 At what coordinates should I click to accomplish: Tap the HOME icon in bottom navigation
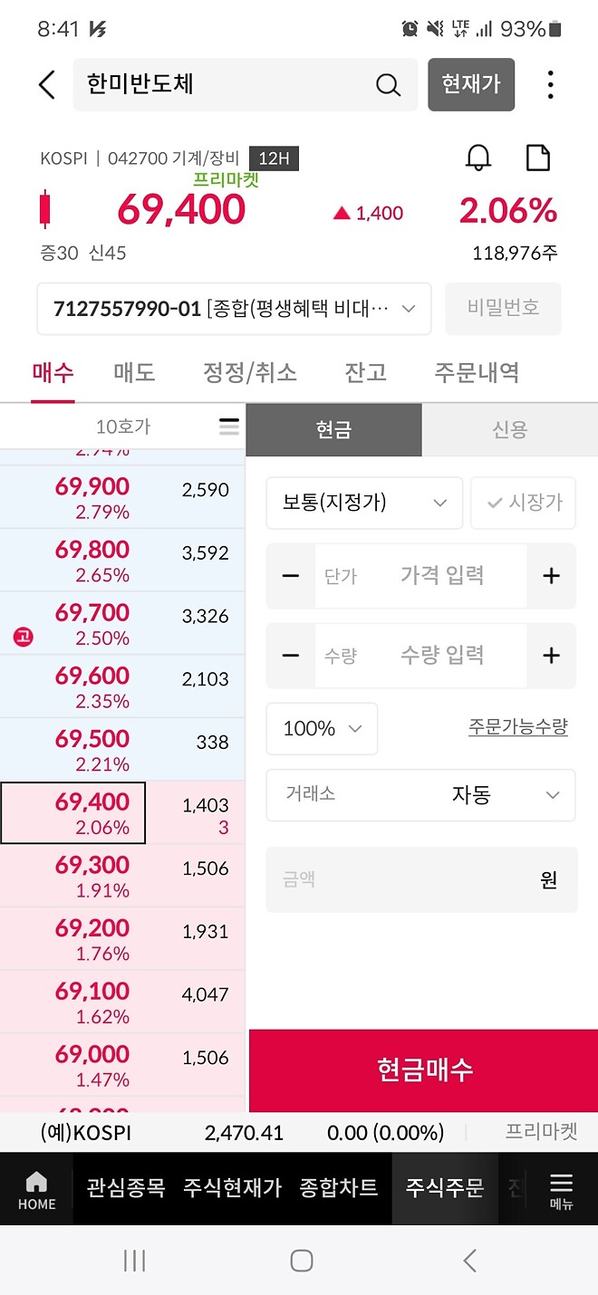pos(36,1189)
